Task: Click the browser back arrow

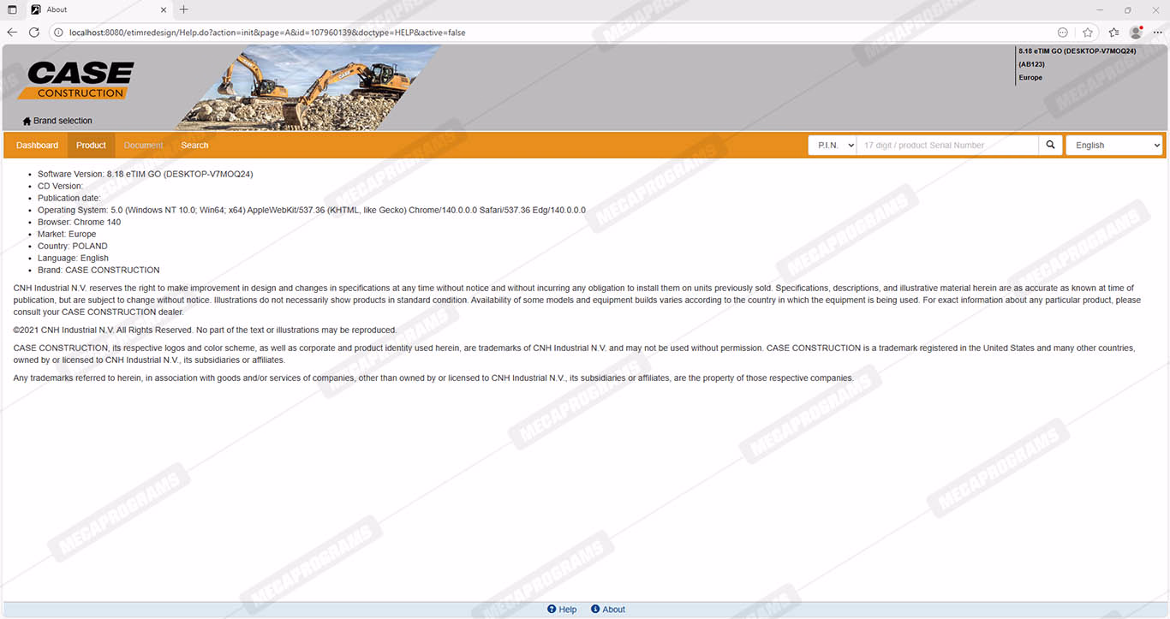Action: click(12, 33)
